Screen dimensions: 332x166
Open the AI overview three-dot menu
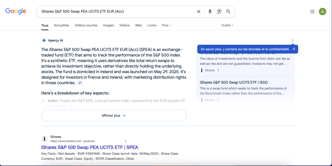coord(293,41)
